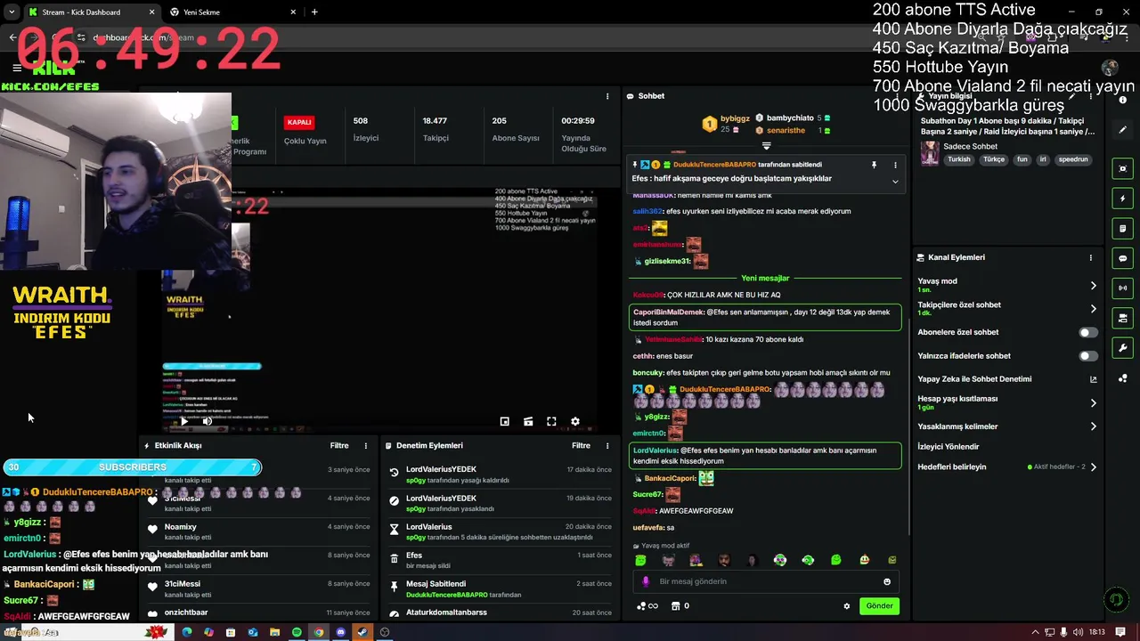Toggle moderation actions widget in sidebar
This screenshot has width=1140, height=641.
(x=1122, y=228)
